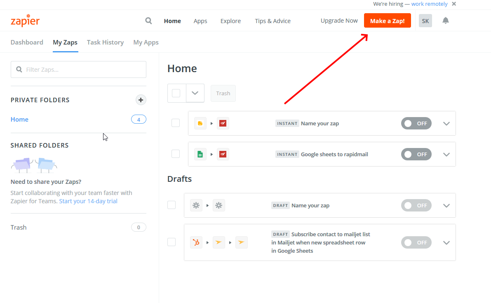Open the instant Name your zap title

pos(320,123)
